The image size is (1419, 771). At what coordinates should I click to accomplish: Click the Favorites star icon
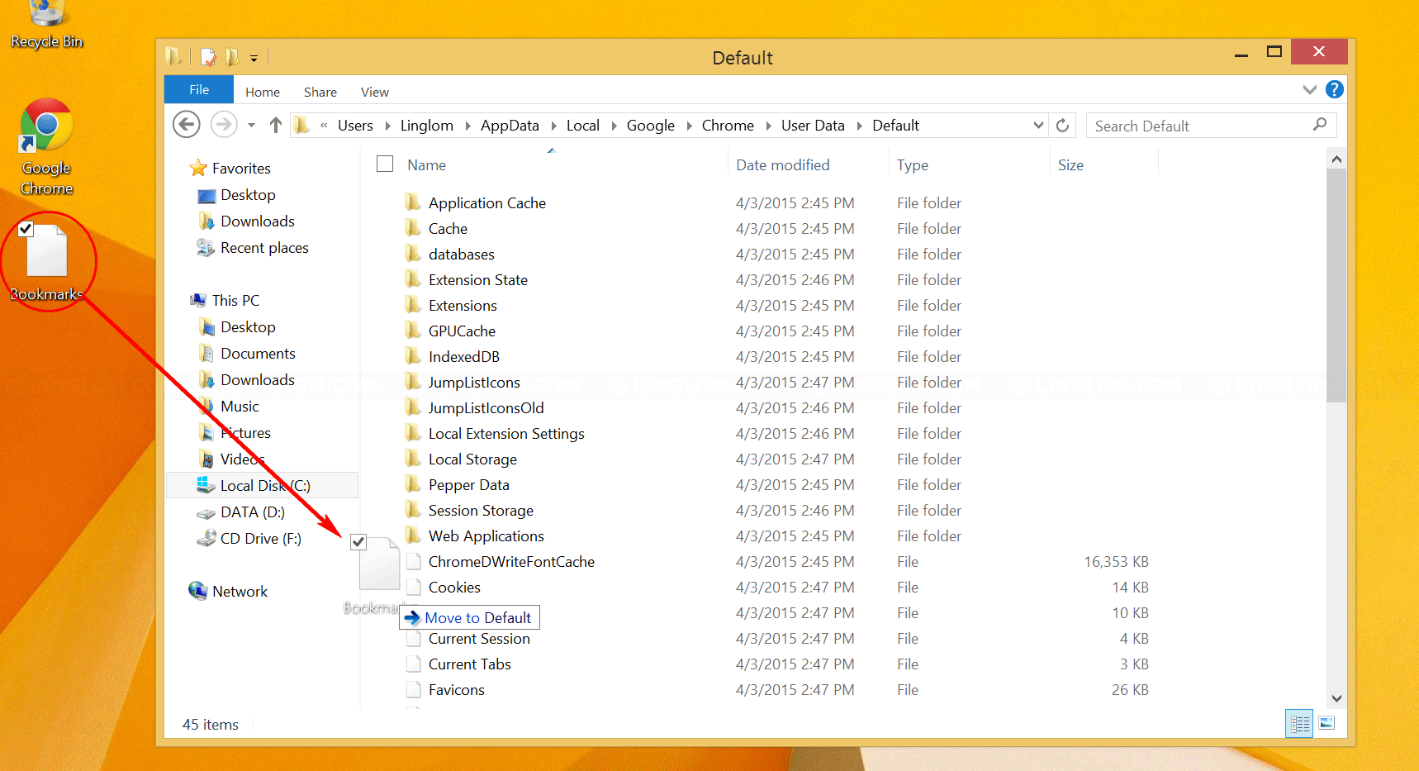[198, 168]
